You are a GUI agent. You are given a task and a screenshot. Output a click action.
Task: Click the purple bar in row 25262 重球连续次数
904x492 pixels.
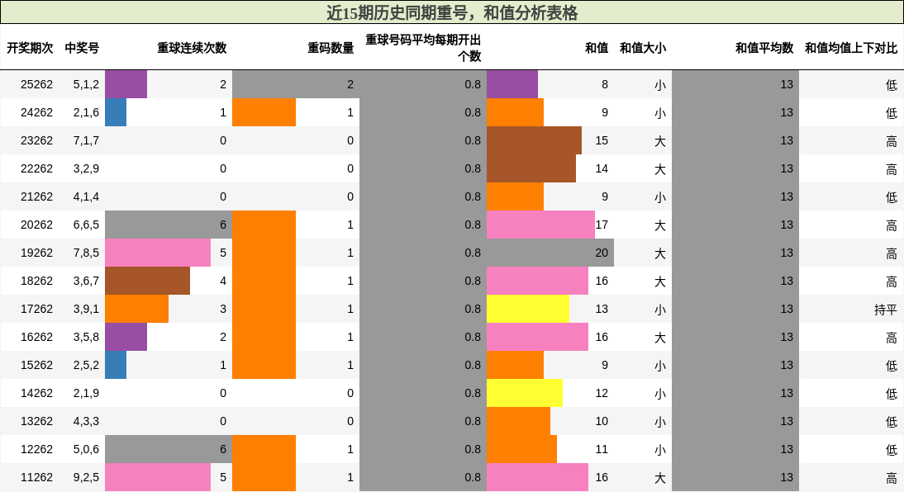(x=126, y=85)
